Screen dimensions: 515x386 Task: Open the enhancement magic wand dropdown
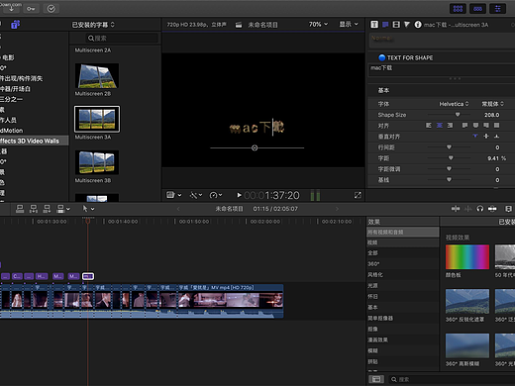click(x=196, y=195)
